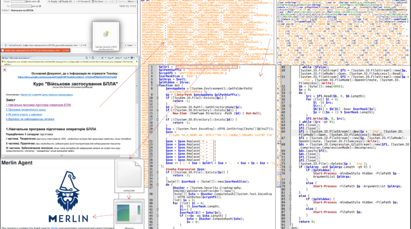Collapse the fold marker at code line 32
The width and height of the screenshot is (411, 229).
click(x=158, y=172)
